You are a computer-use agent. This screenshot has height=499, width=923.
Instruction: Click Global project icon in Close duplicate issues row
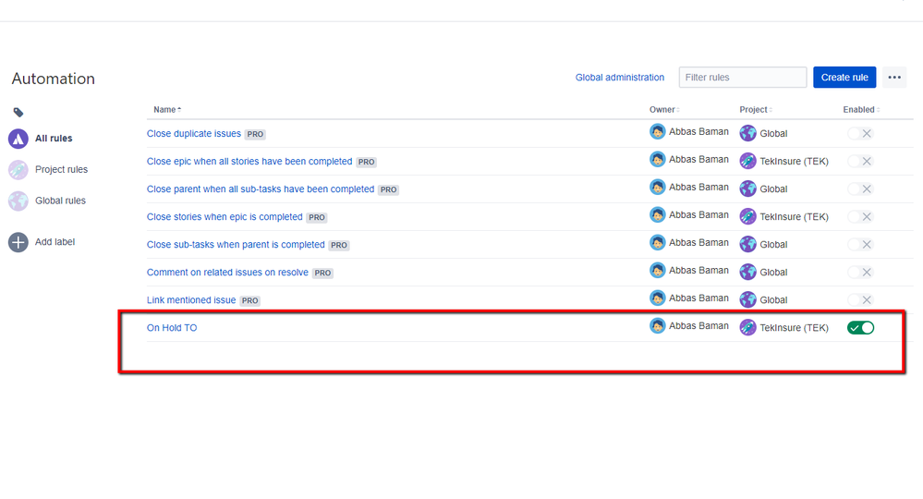747,134
